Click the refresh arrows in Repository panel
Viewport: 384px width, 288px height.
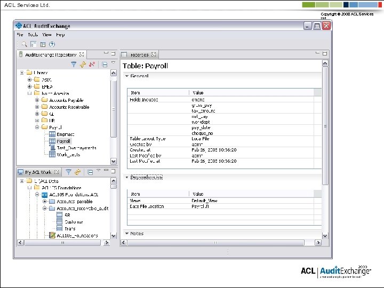point(83,65)
